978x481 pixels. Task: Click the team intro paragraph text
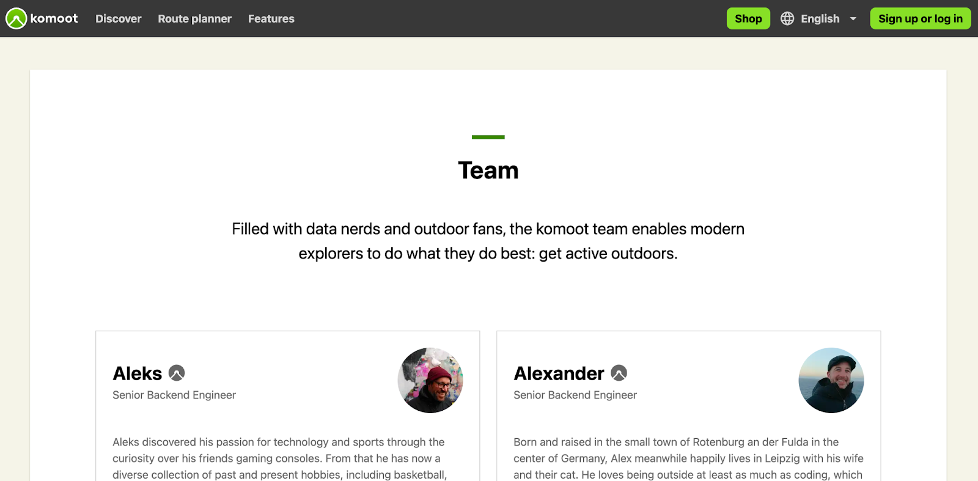click(488, 241)
